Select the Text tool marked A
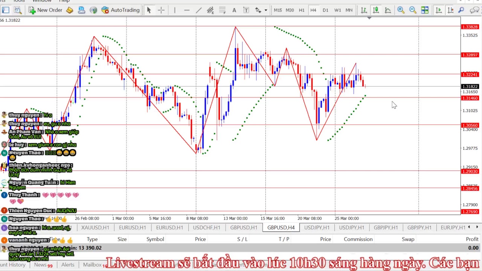The height and width of the screenshot is (271, 482). (234, 10)
